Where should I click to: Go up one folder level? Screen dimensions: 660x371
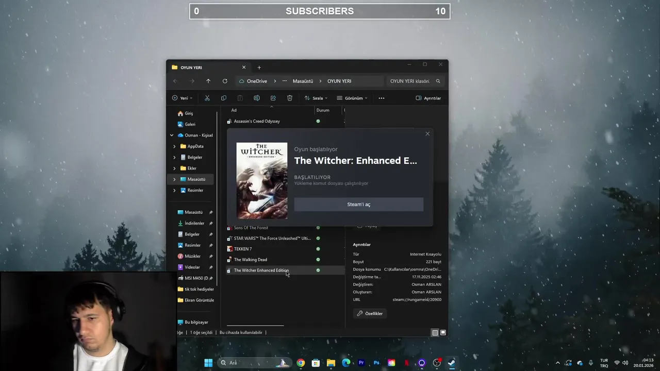(x=208, y=81)
